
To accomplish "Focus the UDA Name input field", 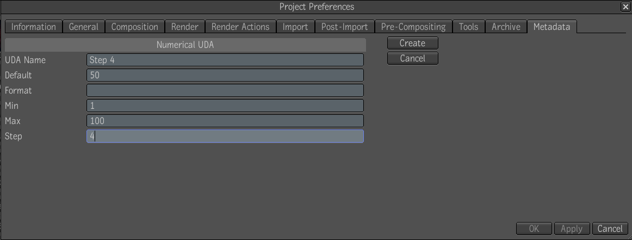I will point(225,60).
